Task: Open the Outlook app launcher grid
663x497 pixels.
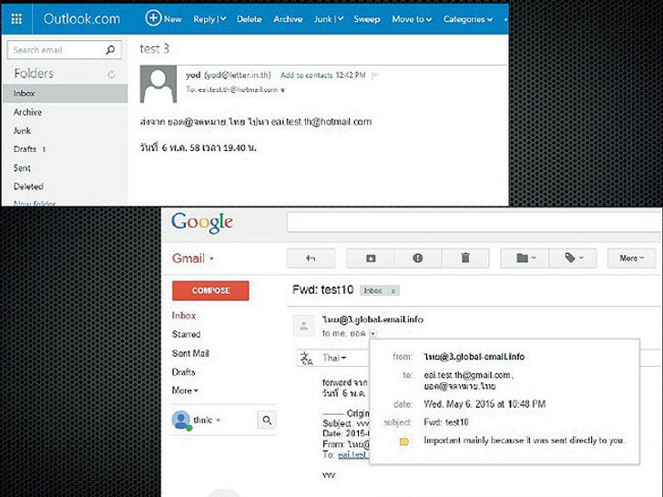Action: tap(16, 19)
